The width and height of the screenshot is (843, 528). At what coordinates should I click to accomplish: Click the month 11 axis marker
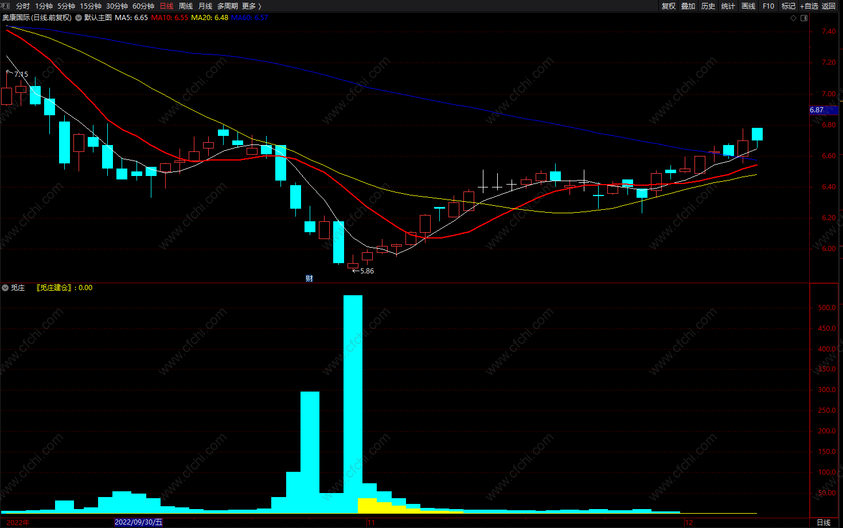pyautogui.click(x=371, y=522)
